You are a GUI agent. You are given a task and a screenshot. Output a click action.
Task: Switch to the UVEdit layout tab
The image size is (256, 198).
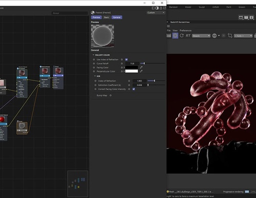point(216,7)
